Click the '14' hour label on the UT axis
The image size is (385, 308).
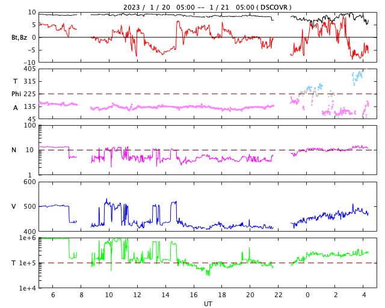pyautogui.click(x=165, y=295)
